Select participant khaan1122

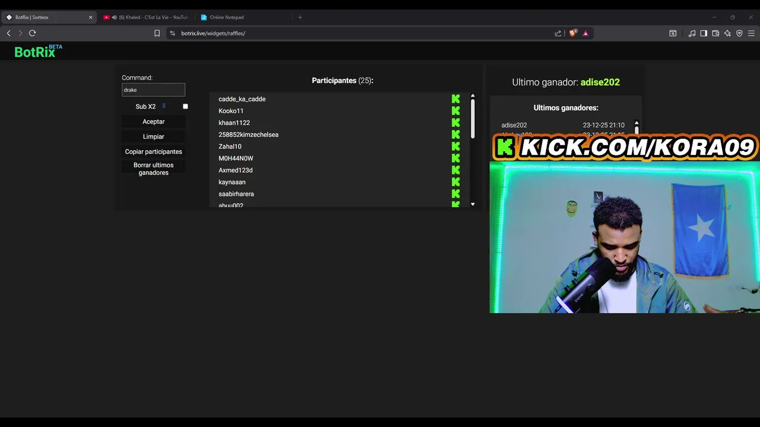(x=234, y=123)
